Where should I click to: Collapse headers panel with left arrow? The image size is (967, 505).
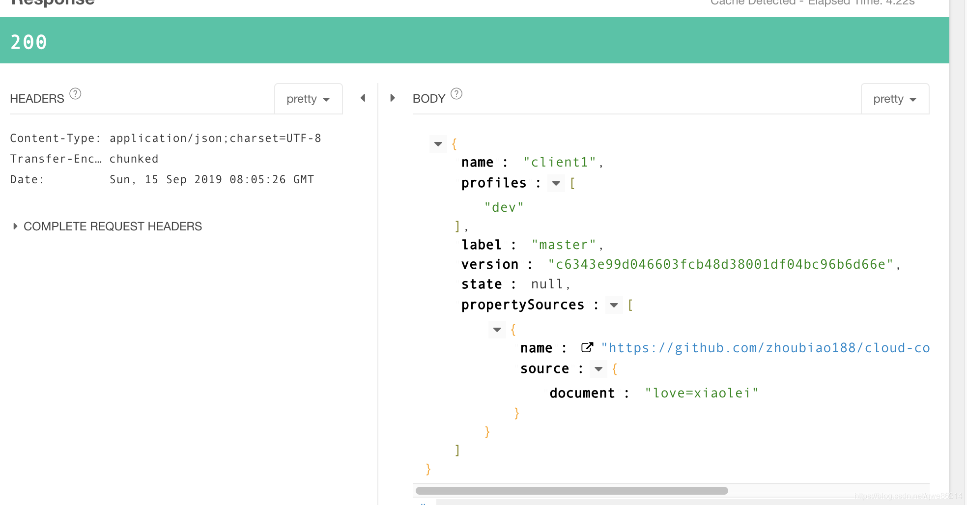(363, 98)
